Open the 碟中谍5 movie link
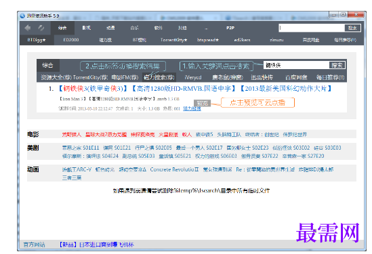The height and width of the screenshot is (254, 372). click(204, 135)
